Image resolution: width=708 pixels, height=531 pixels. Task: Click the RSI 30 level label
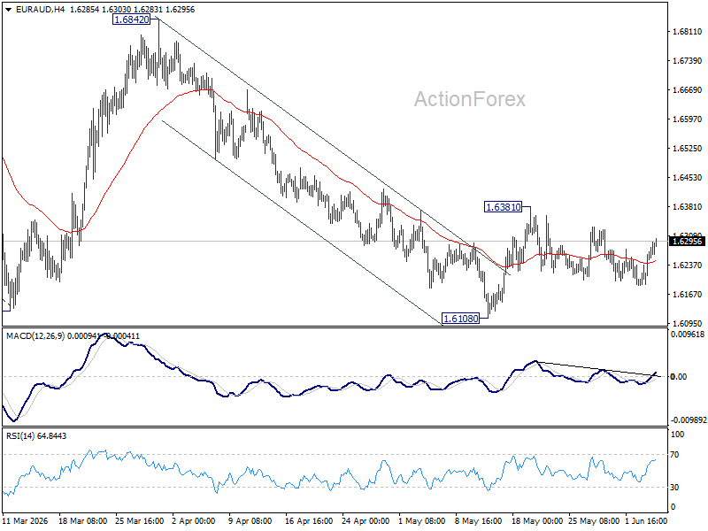click(675, 488)
